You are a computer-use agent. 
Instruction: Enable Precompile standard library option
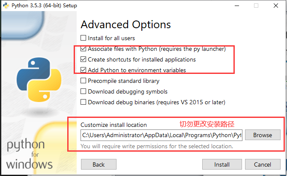point(83,81)
